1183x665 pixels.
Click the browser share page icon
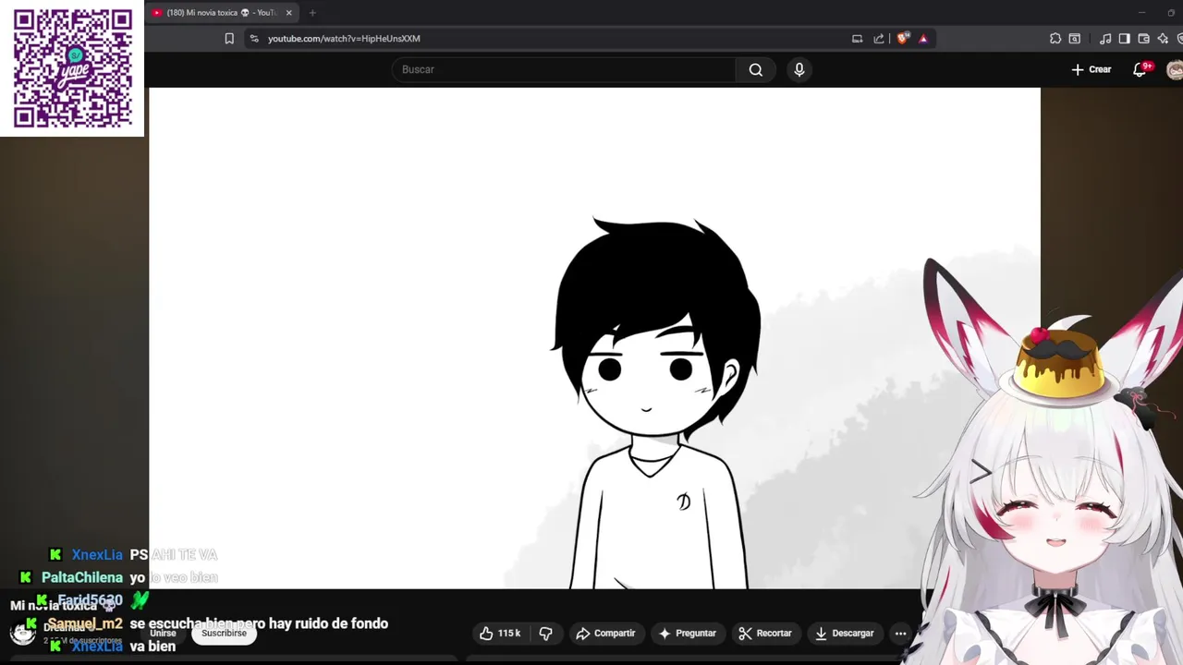point(879,39)
